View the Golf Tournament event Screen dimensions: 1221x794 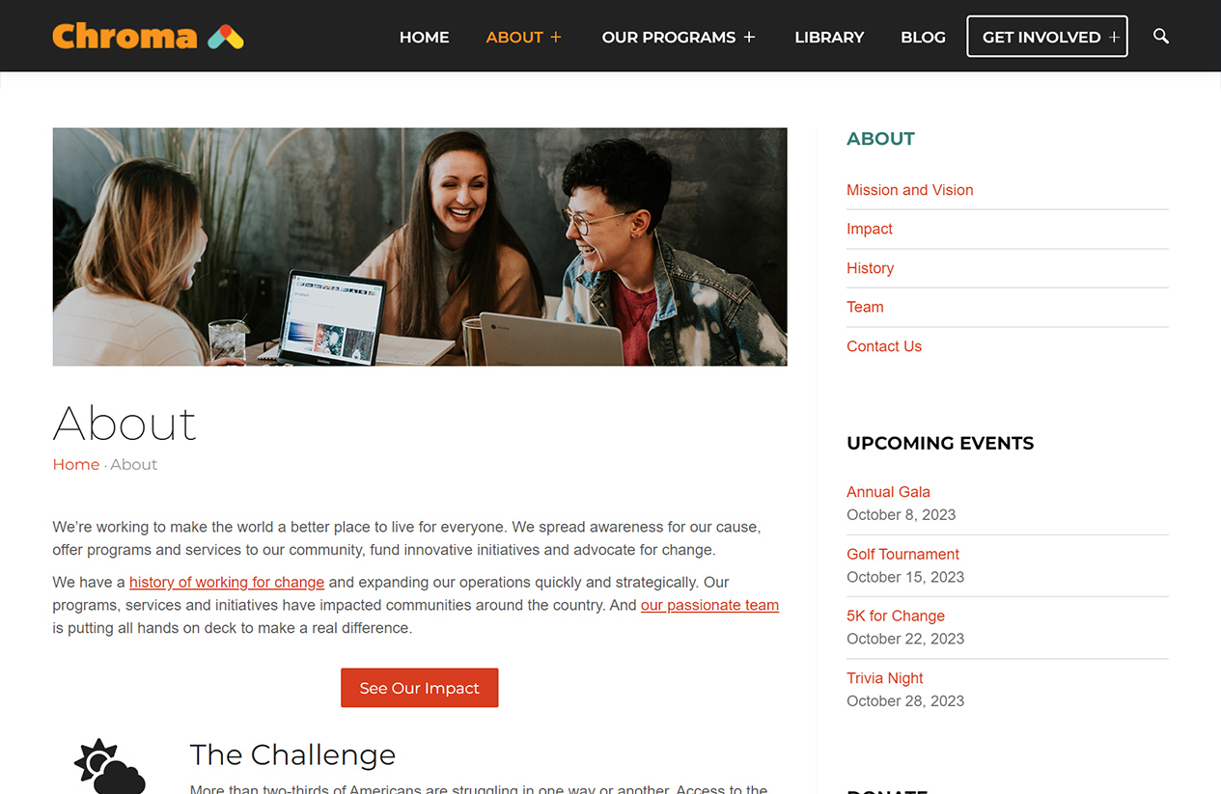pyautogui.click(x=902, y=554)
